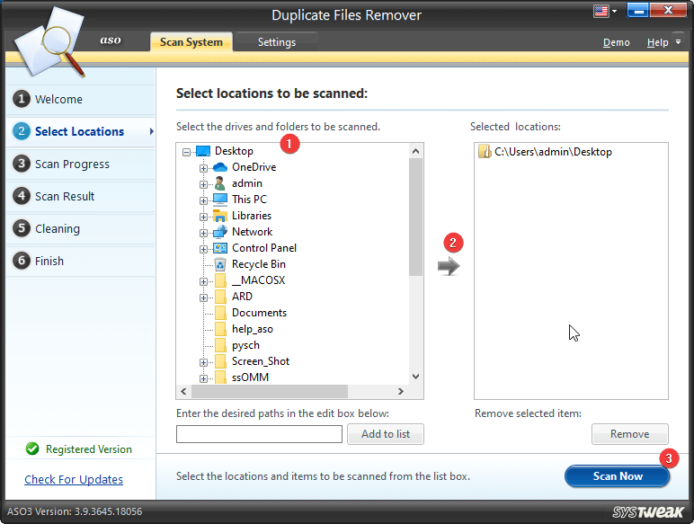The width and height of the screenshot is (694, 524).
Task: Switch to the Settings tab
Action: pyautogui.click(x=277, y=42)
